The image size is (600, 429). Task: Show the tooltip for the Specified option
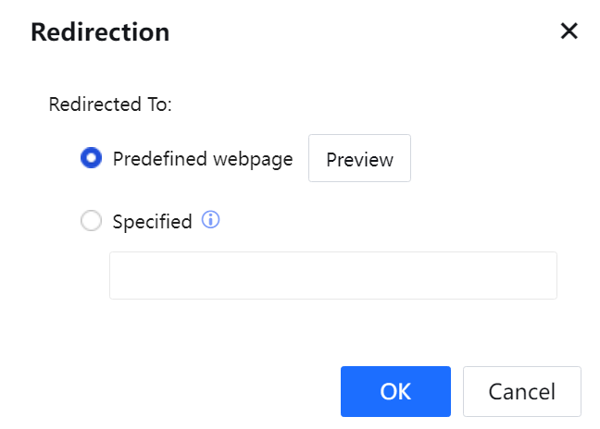point(210,221)
